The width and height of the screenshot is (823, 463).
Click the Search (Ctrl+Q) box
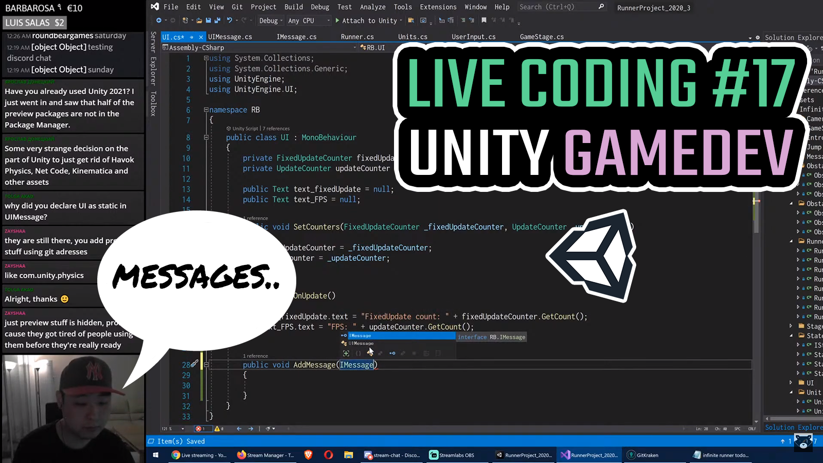[562, 7]
